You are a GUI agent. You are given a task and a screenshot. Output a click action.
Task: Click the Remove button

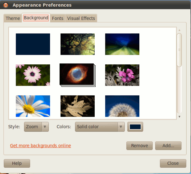pos(139,146)
